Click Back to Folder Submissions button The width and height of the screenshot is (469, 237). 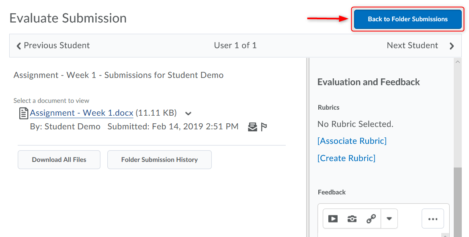(408, 19)
